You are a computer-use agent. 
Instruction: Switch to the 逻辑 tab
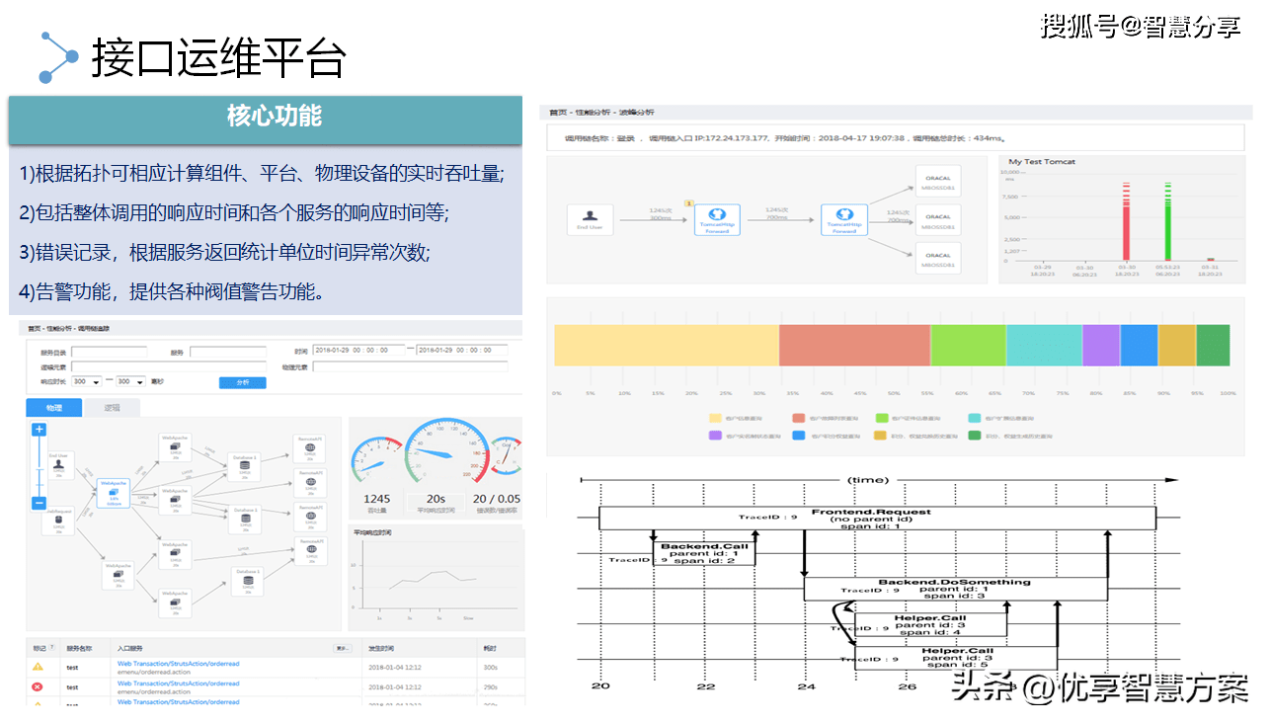tap(112, 408)
